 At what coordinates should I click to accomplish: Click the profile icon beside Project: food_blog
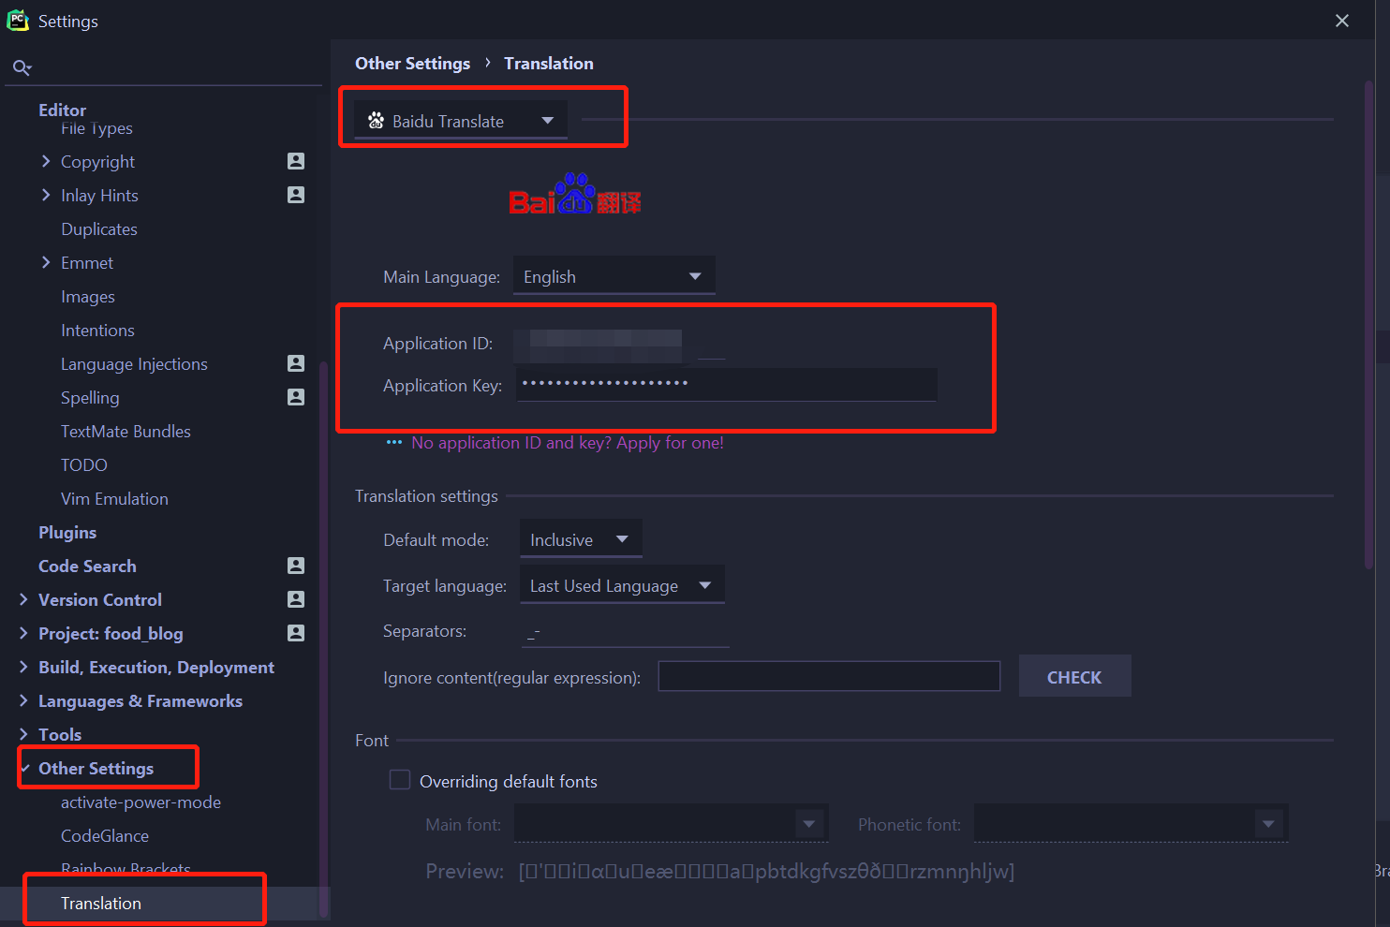click(x=296, y=633)
